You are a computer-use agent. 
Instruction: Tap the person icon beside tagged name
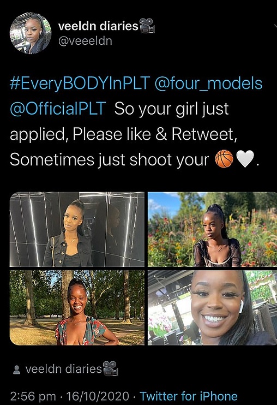click(16, 370)
